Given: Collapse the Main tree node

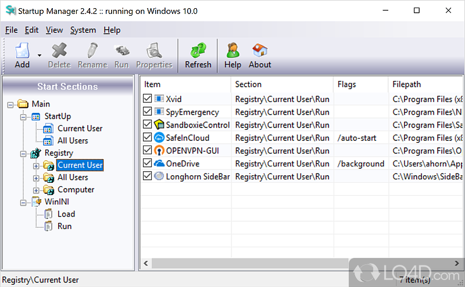Looking at the screenshot, I should (11, 104).
